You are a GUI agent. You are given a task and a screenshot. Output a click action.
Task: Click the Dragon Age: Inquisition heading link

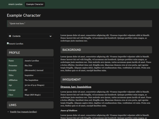pos(76,87)
